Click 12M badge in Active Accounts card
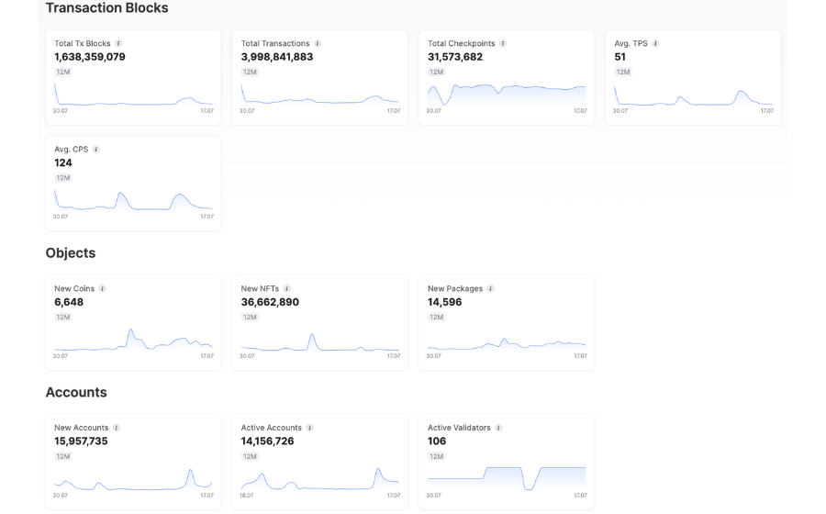The image size is (826, 514). click(250, 456)
